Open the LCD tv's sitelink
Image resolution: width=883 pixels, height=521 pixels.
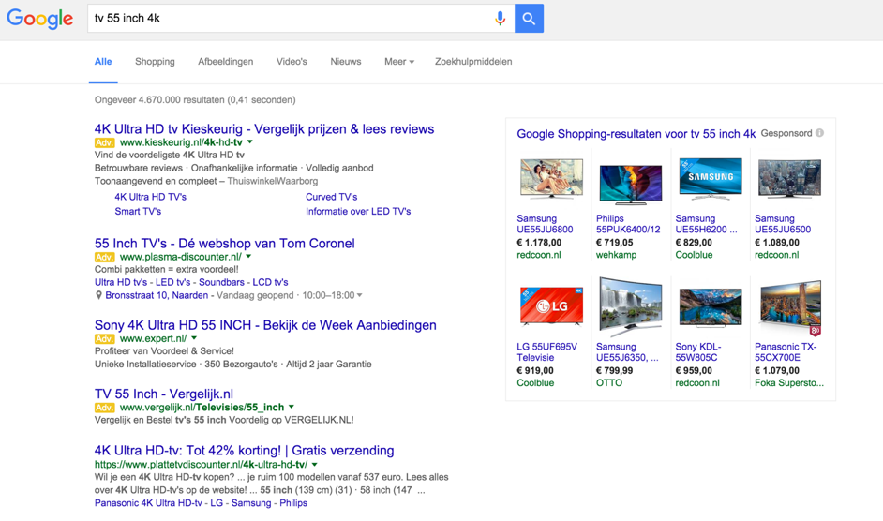[270, 282]
